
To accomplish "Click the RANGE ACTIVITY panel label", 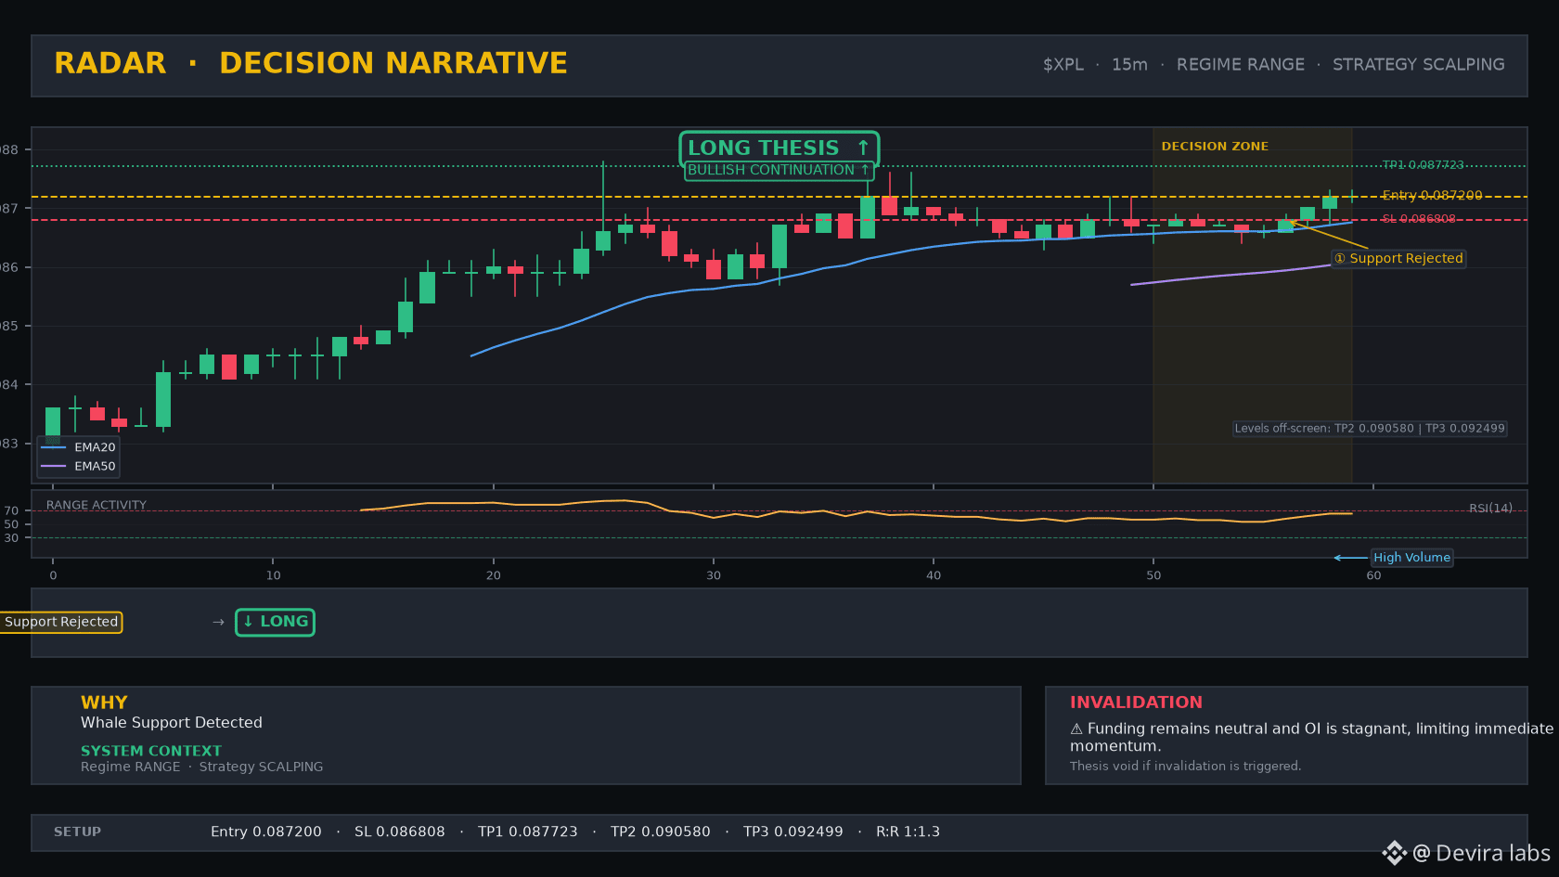I will tap(97, 506).
